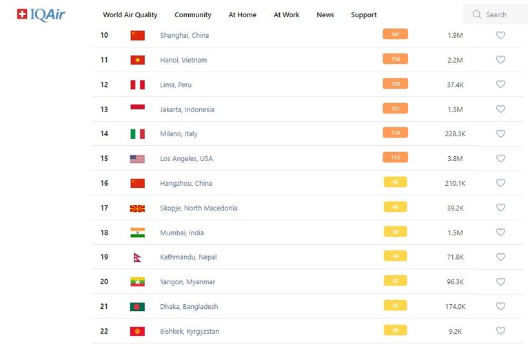Click the North Macedonia flag icon

137,208
